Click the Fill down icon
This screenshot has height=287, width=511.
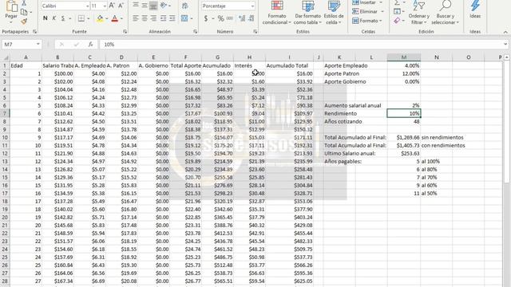click(397, 11)
